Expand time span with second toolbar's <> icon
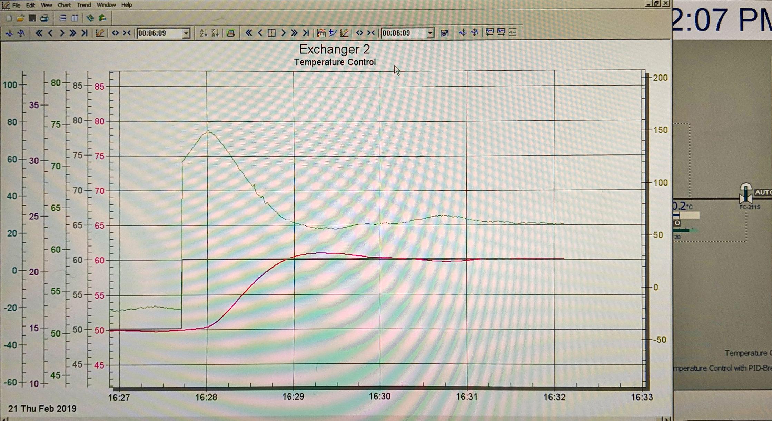Screen dimensions: 772x421 pos(359,33)
